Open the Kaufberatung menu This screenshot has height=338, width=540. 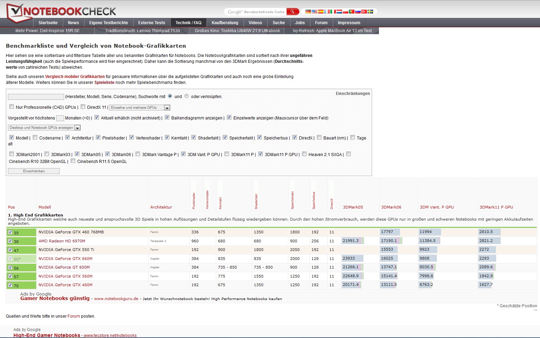225,23
